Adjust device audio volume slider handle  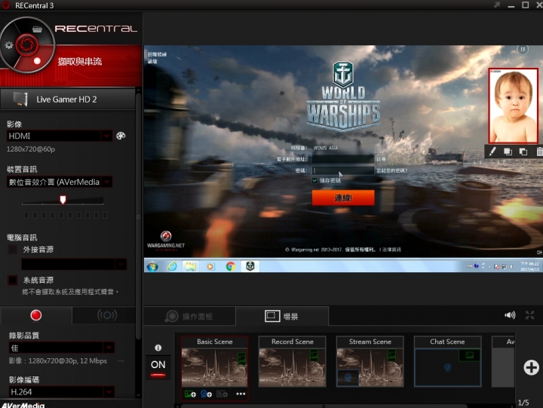point(63,200)
